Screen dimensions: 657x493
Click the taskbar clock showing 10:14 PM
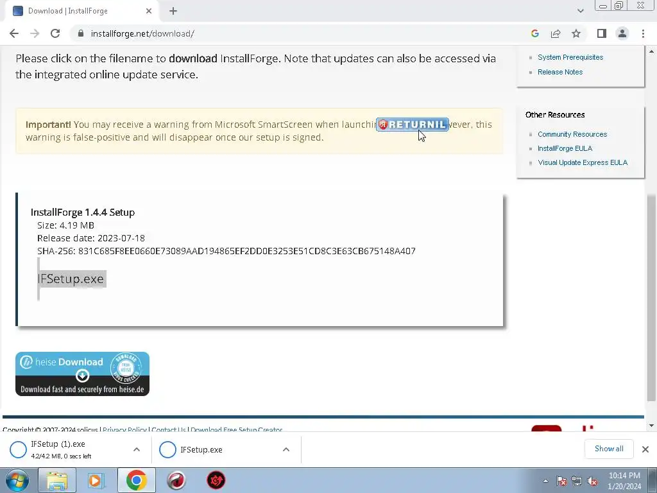[624, 481]
